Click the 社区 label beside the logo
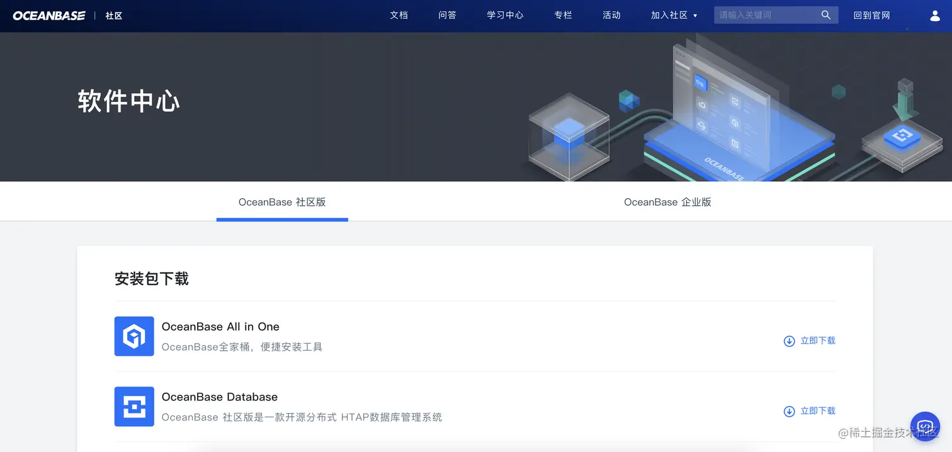Image resolution: width=952 pixels, height=452 pixels. [114, 16]
